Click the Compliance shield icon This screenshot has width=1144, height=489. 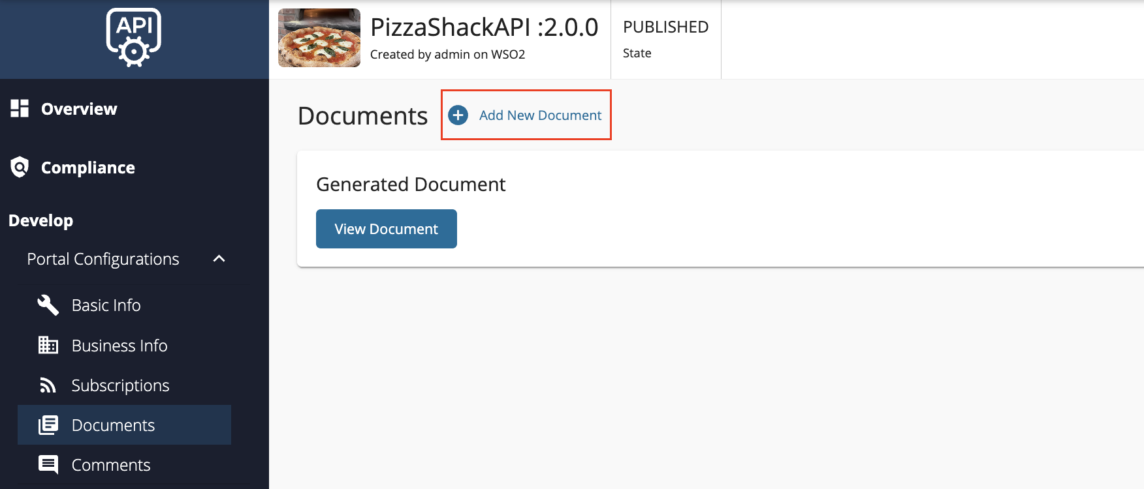click(20, 168)
